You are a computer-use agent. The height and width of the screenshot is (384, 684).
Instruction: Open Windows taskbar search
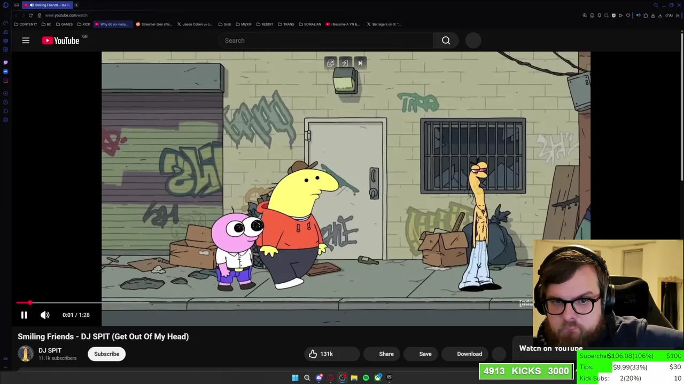click(x=307, y=378)
